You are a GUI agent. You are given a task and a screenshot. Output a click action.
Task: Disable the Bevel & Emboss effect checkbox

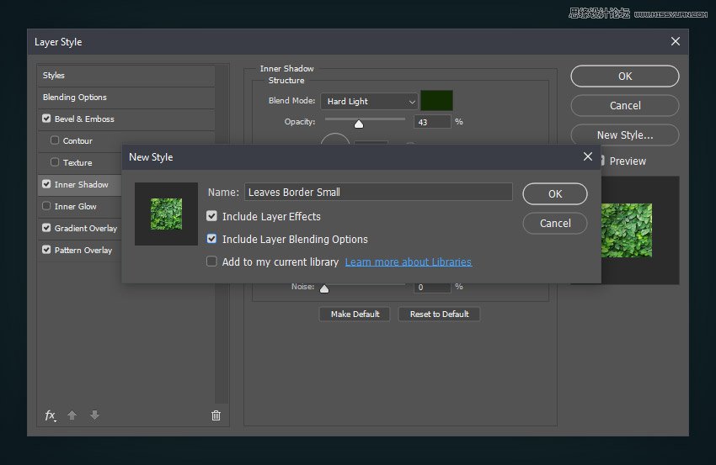click(x=46, y=119)
